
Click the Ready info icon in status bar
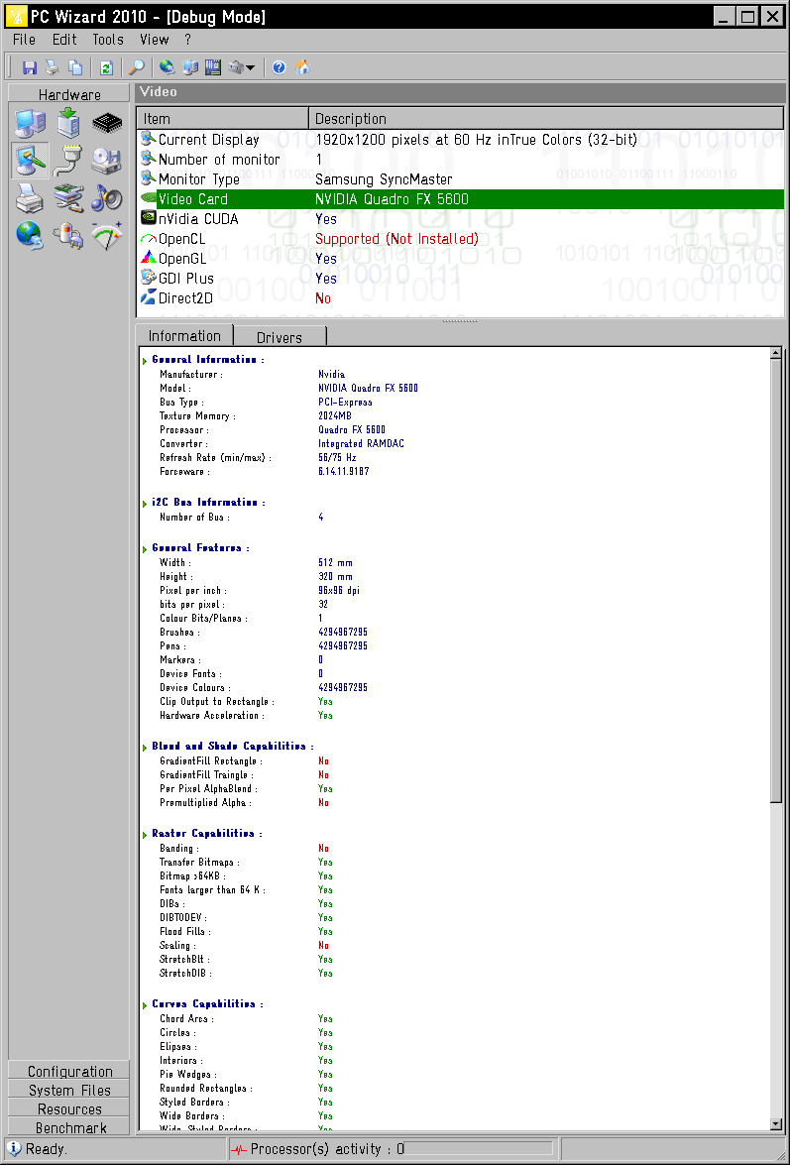coord(15,1149)
